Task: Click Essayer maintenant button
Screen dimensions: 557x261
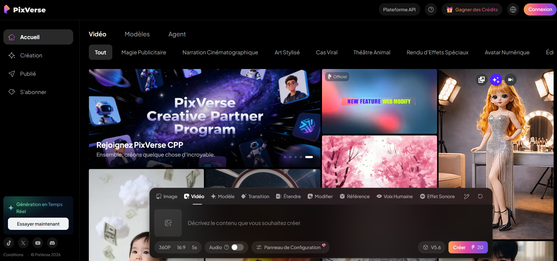Action: (x=38, y=224)
